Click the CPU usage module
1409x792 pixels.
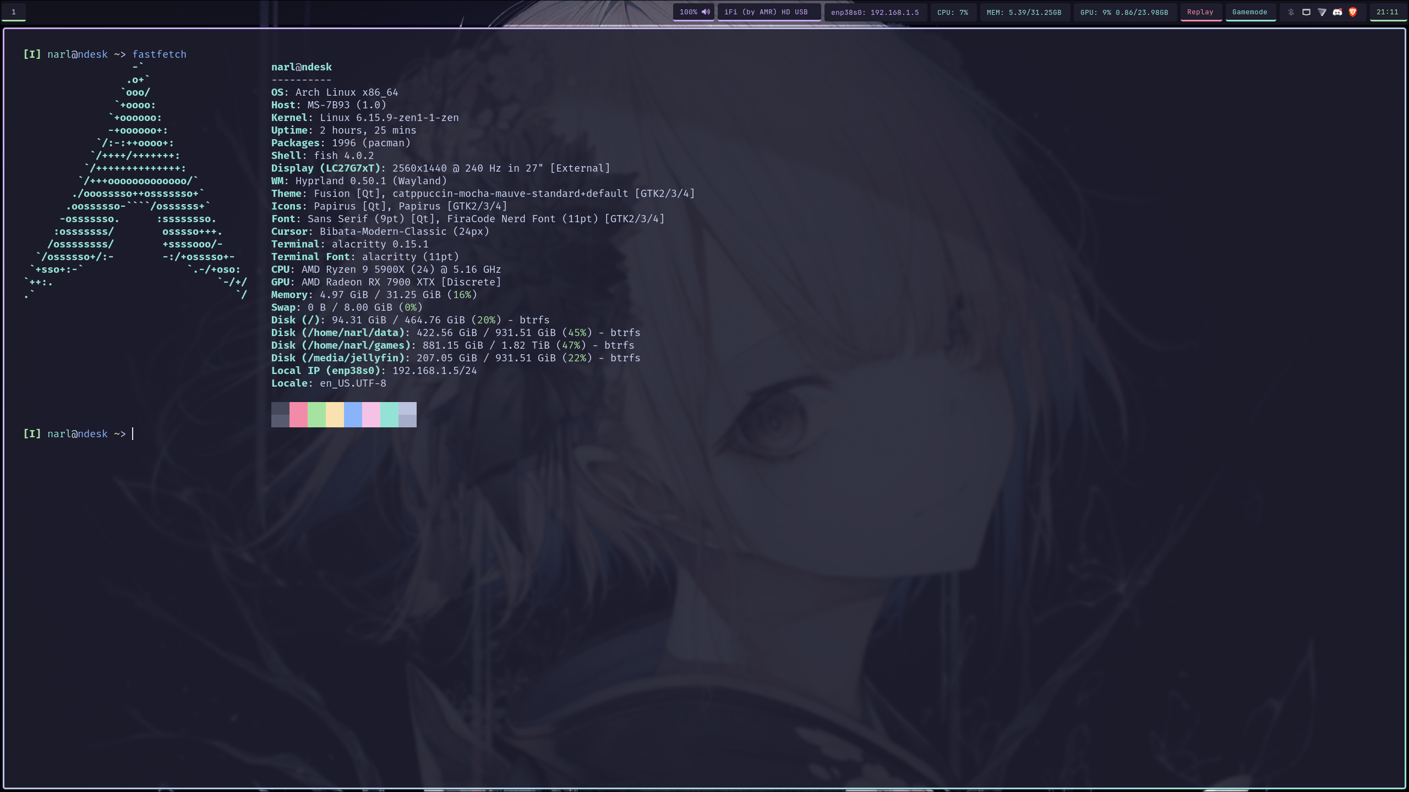(952, 12)
